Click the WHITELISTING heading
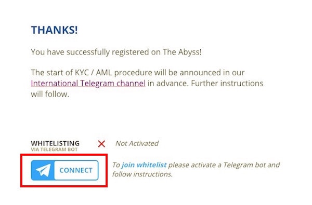The image size is (312, 205). [x=55, y=143]
